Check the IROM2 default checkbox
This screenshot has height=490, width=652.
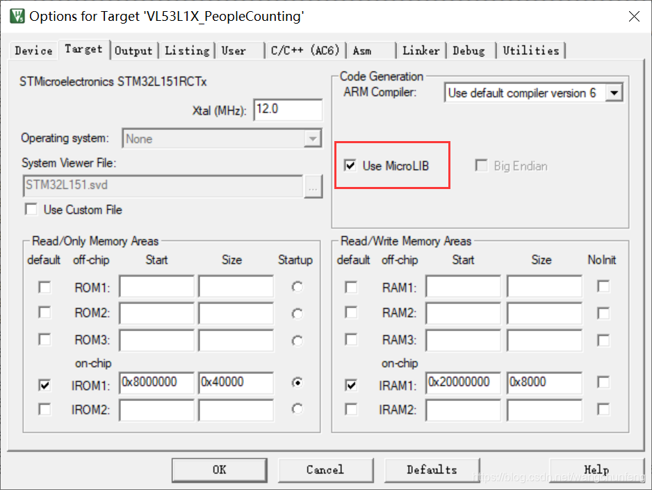44,409
